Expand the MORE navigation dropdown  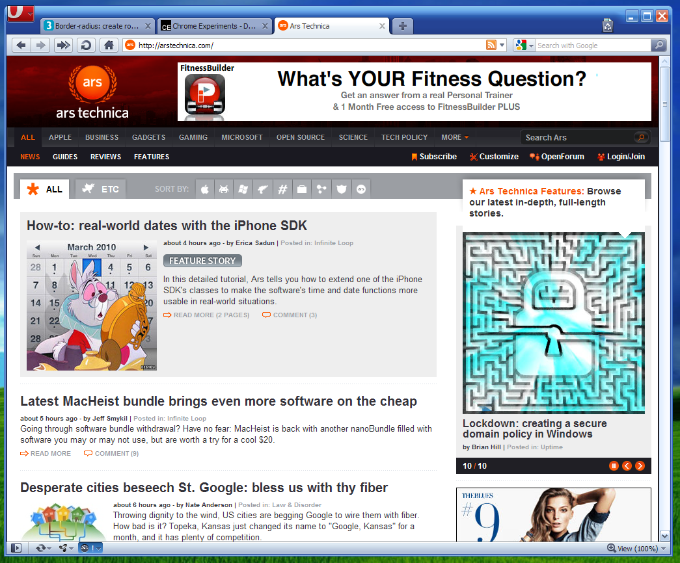pos(455,137)
